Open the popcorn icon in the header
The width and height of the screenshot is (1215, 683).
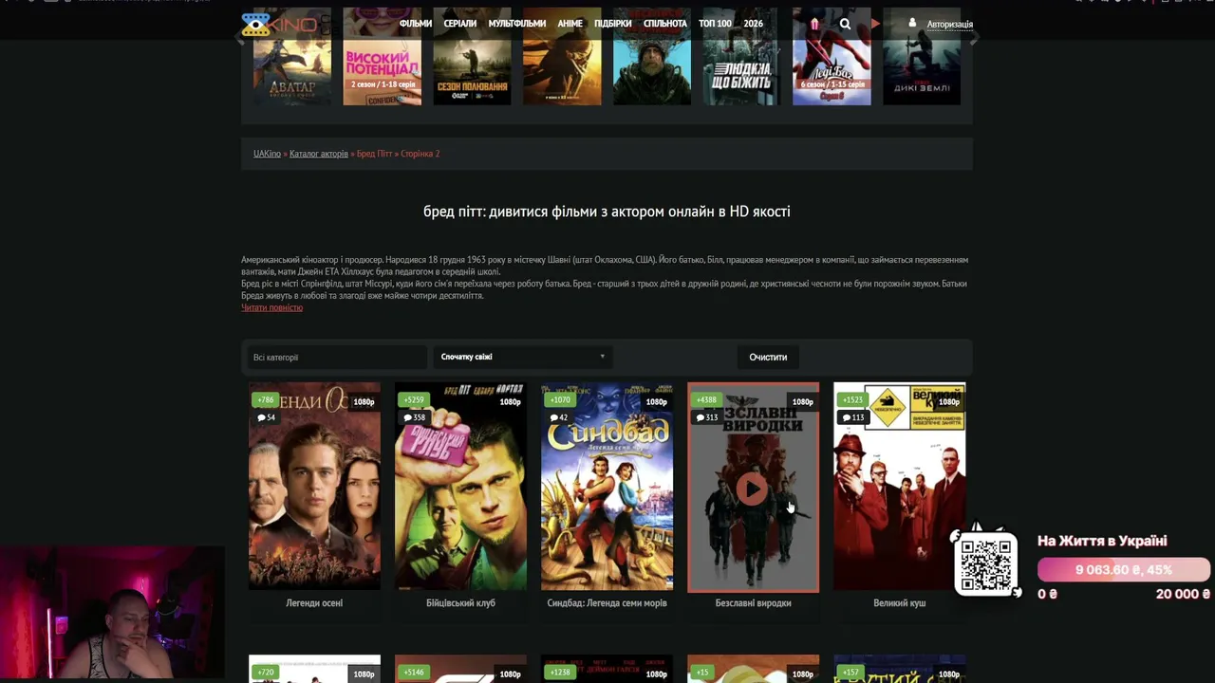813,24
